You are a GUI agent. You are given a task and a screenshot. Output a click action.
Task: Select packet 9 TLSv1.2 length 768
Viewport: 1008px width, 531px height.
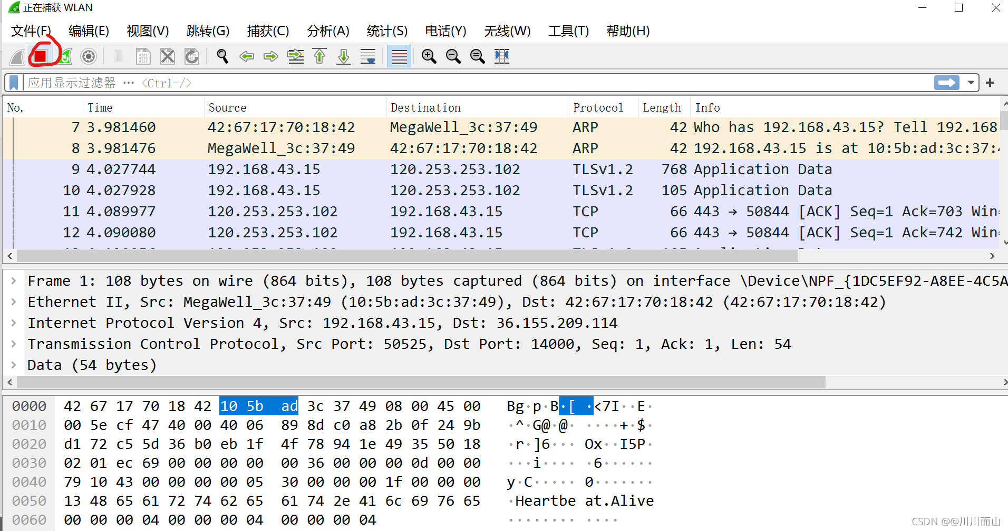[501, 169]
